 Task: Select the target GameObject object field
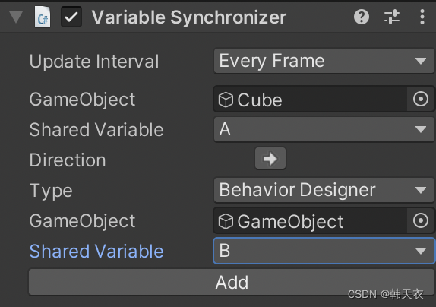click(x=310, y=221)
